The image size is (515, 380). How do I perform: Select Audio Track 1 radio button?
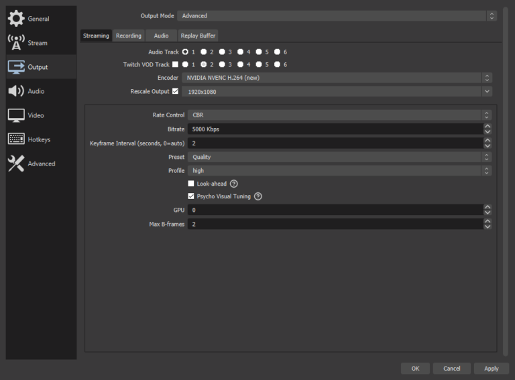tap(185, 52)
